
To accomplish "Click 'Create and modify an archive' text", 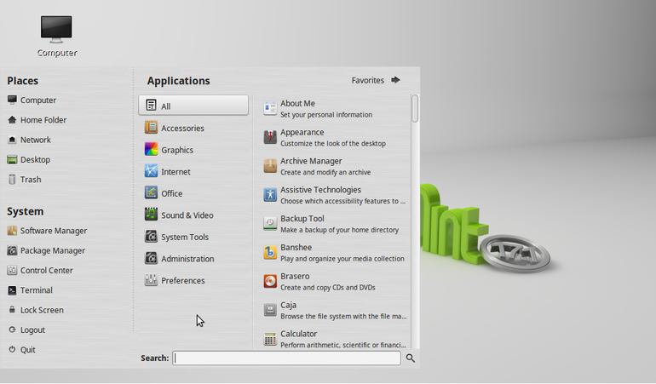I will point(325,172).
